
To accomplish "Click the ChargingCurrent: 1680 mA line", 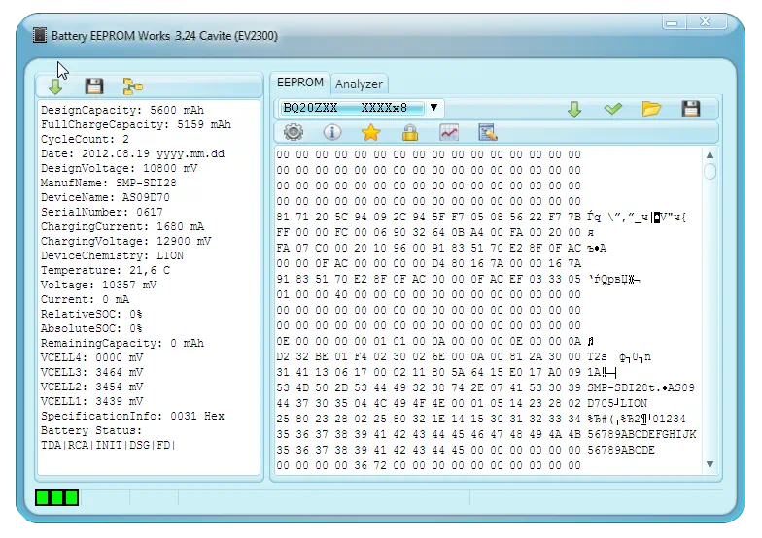I will (122, 226).
